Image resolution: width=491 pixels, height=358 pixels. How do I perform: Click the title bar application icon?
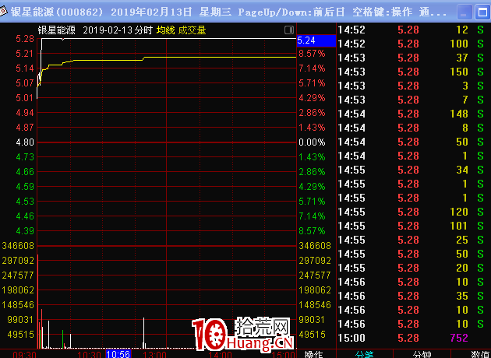pyautogui.click(x=3, y=12)
